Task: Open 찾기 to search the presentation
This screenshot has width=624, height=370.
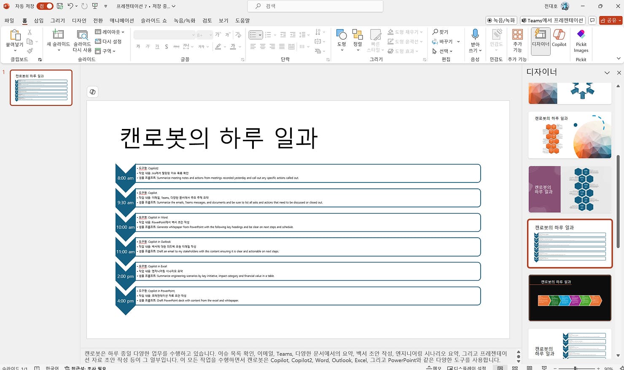Action: coord(441,32)
